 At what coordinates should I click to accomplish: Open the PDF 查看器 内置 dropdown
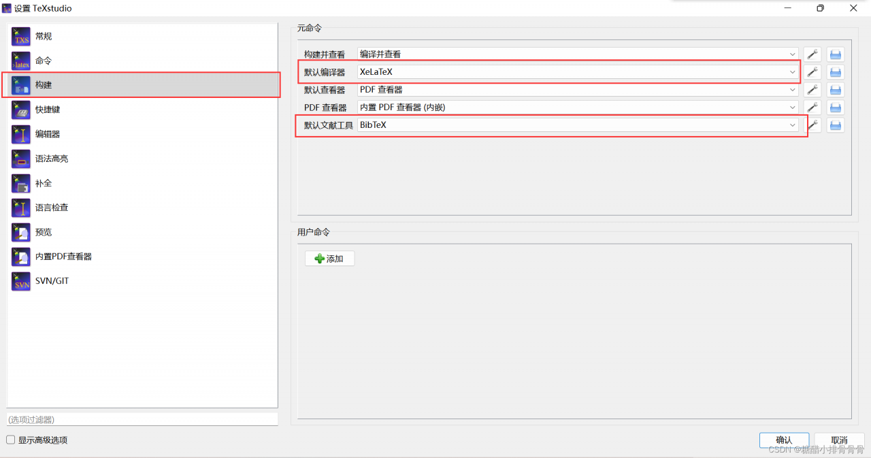pos(578,108)
